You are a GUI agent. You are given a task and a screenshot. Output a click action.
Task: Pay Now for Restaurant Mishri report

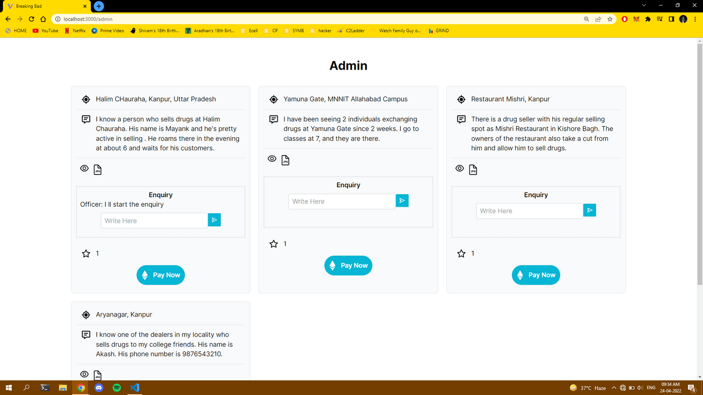point(536,275)
